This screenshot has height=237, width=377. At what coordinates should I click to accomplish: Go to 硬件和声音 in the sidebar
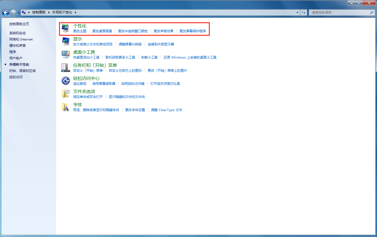tap(18, 46)
